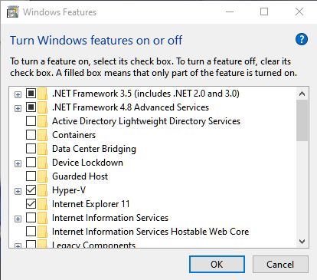Close the Windows Features dialog

click(299, 12)
